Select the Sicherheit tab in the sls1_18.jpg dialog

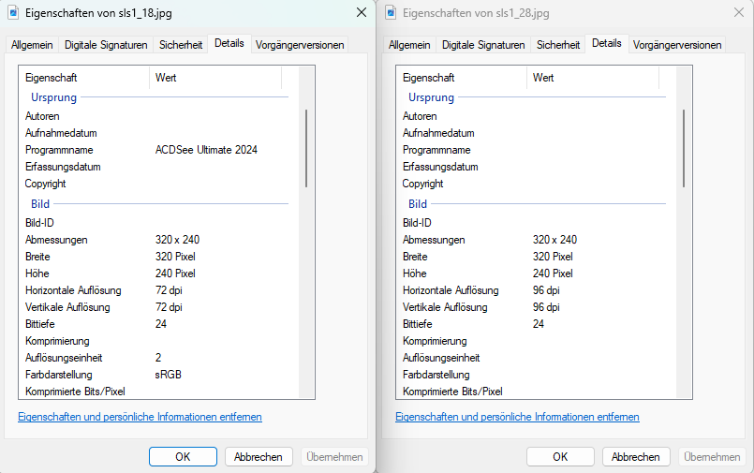coord(181,44)
